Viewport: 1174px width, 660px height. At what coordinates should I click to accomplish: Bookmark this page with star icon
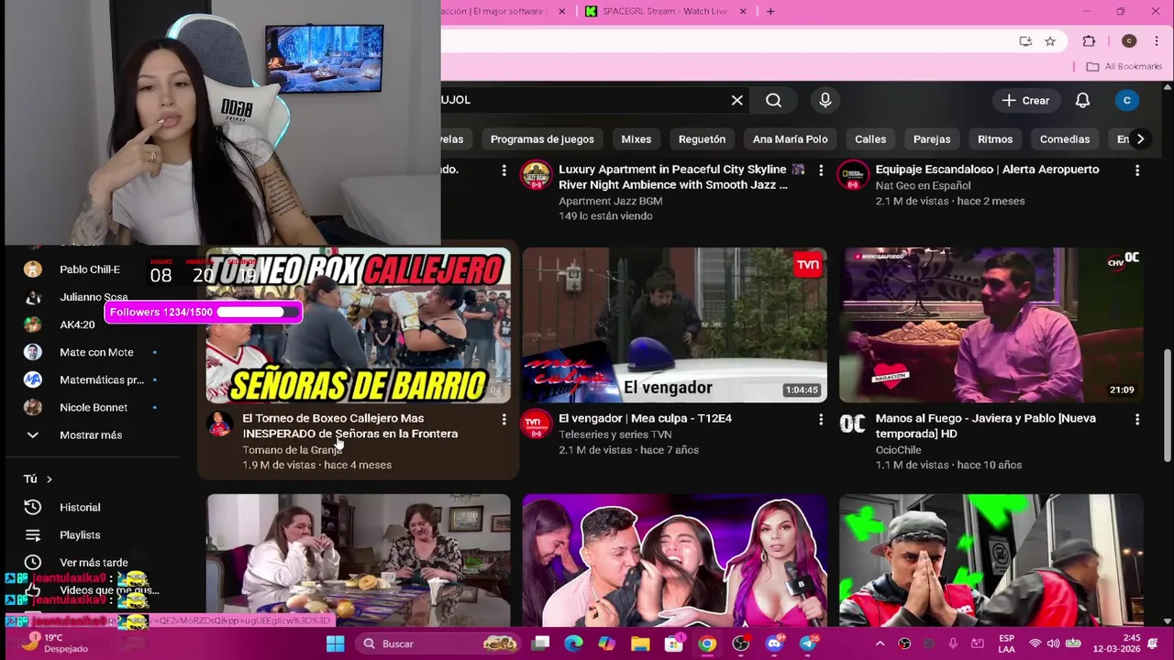1050,41
